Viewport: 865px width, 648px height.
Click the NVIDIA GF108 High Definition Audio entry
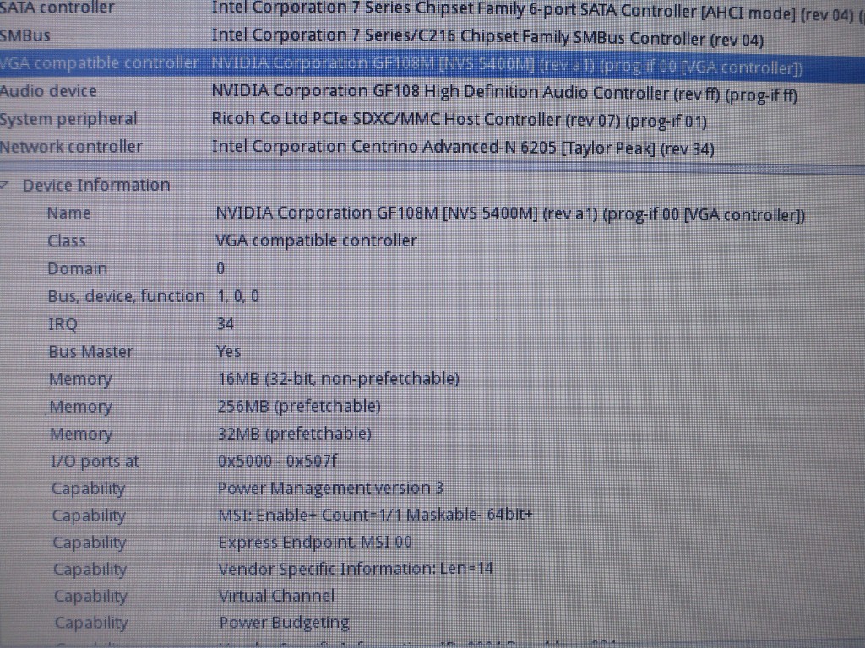(x=504, y=93)
